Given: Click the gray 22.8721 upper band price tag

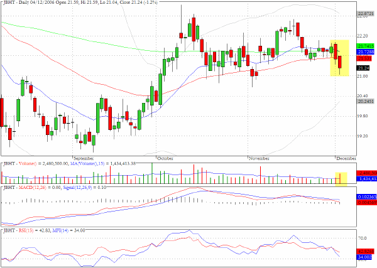Looking at the screenshot, I should (366, 13).
